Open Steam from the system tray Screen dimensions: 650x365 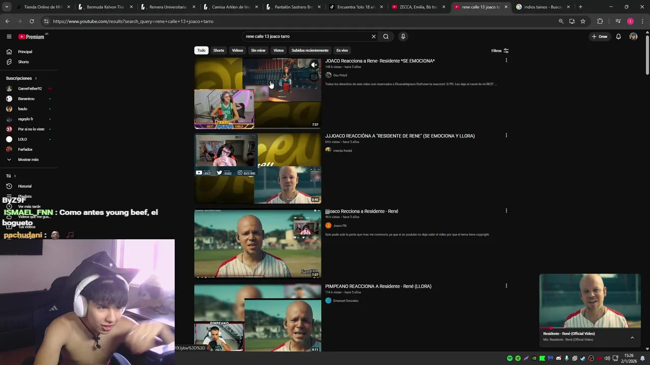(x=583, y=358)
